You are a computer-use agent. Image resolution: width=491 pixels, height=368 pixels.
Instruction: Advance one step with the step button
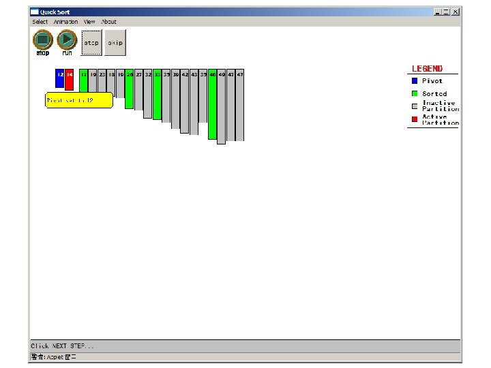click(x=91, y=43)
